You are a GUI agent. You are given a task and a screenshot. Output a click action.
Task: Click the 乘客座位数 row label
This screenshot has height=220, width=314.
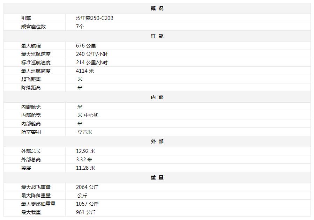33,27
